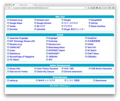The image size is (120, 101).
Task: Click the favicon beside Bloomberg News
Action: pyautogui.click(x=47, y=47)
